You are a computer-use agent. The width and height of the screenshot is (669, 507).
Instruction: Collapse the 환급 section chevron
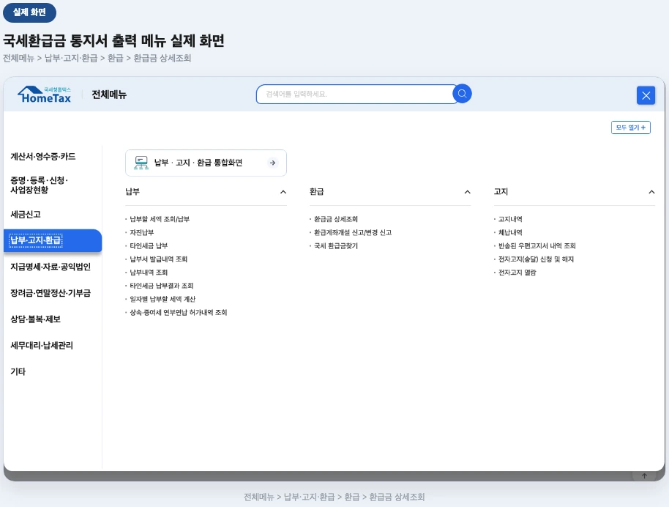(x=467, y=192)
